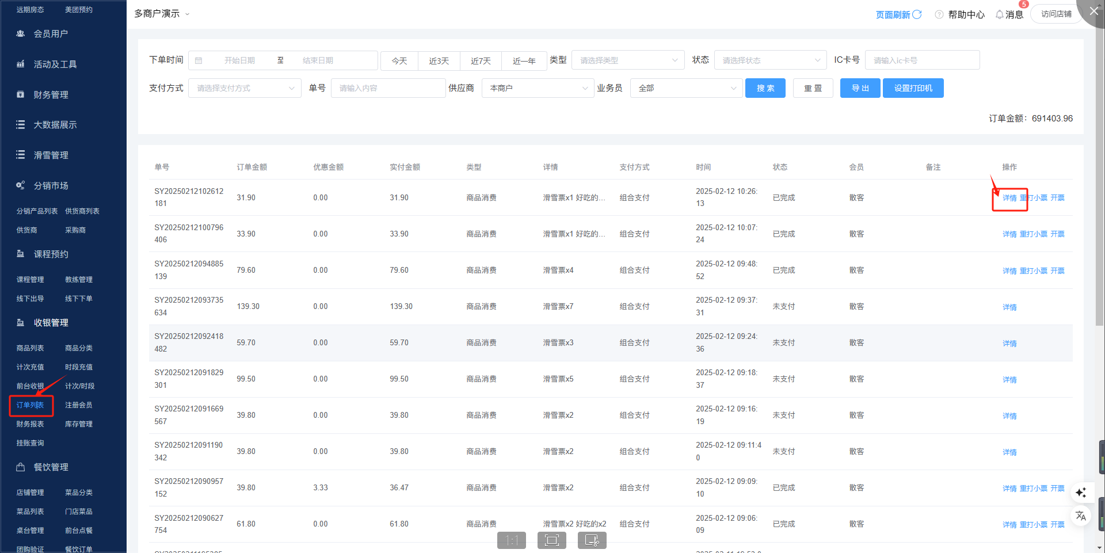Select the 今天 quick date filter

[399, 60]
